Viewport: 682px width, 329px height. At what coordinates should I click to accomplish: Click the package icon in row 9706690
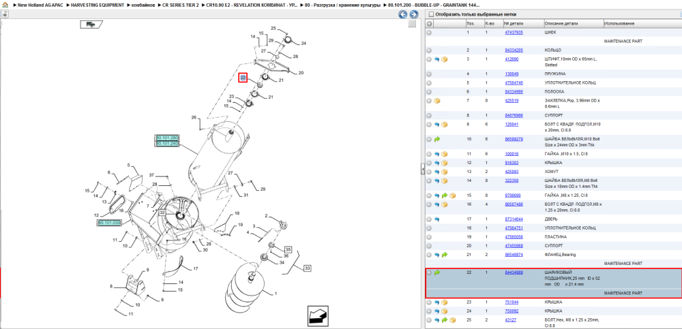452,195
